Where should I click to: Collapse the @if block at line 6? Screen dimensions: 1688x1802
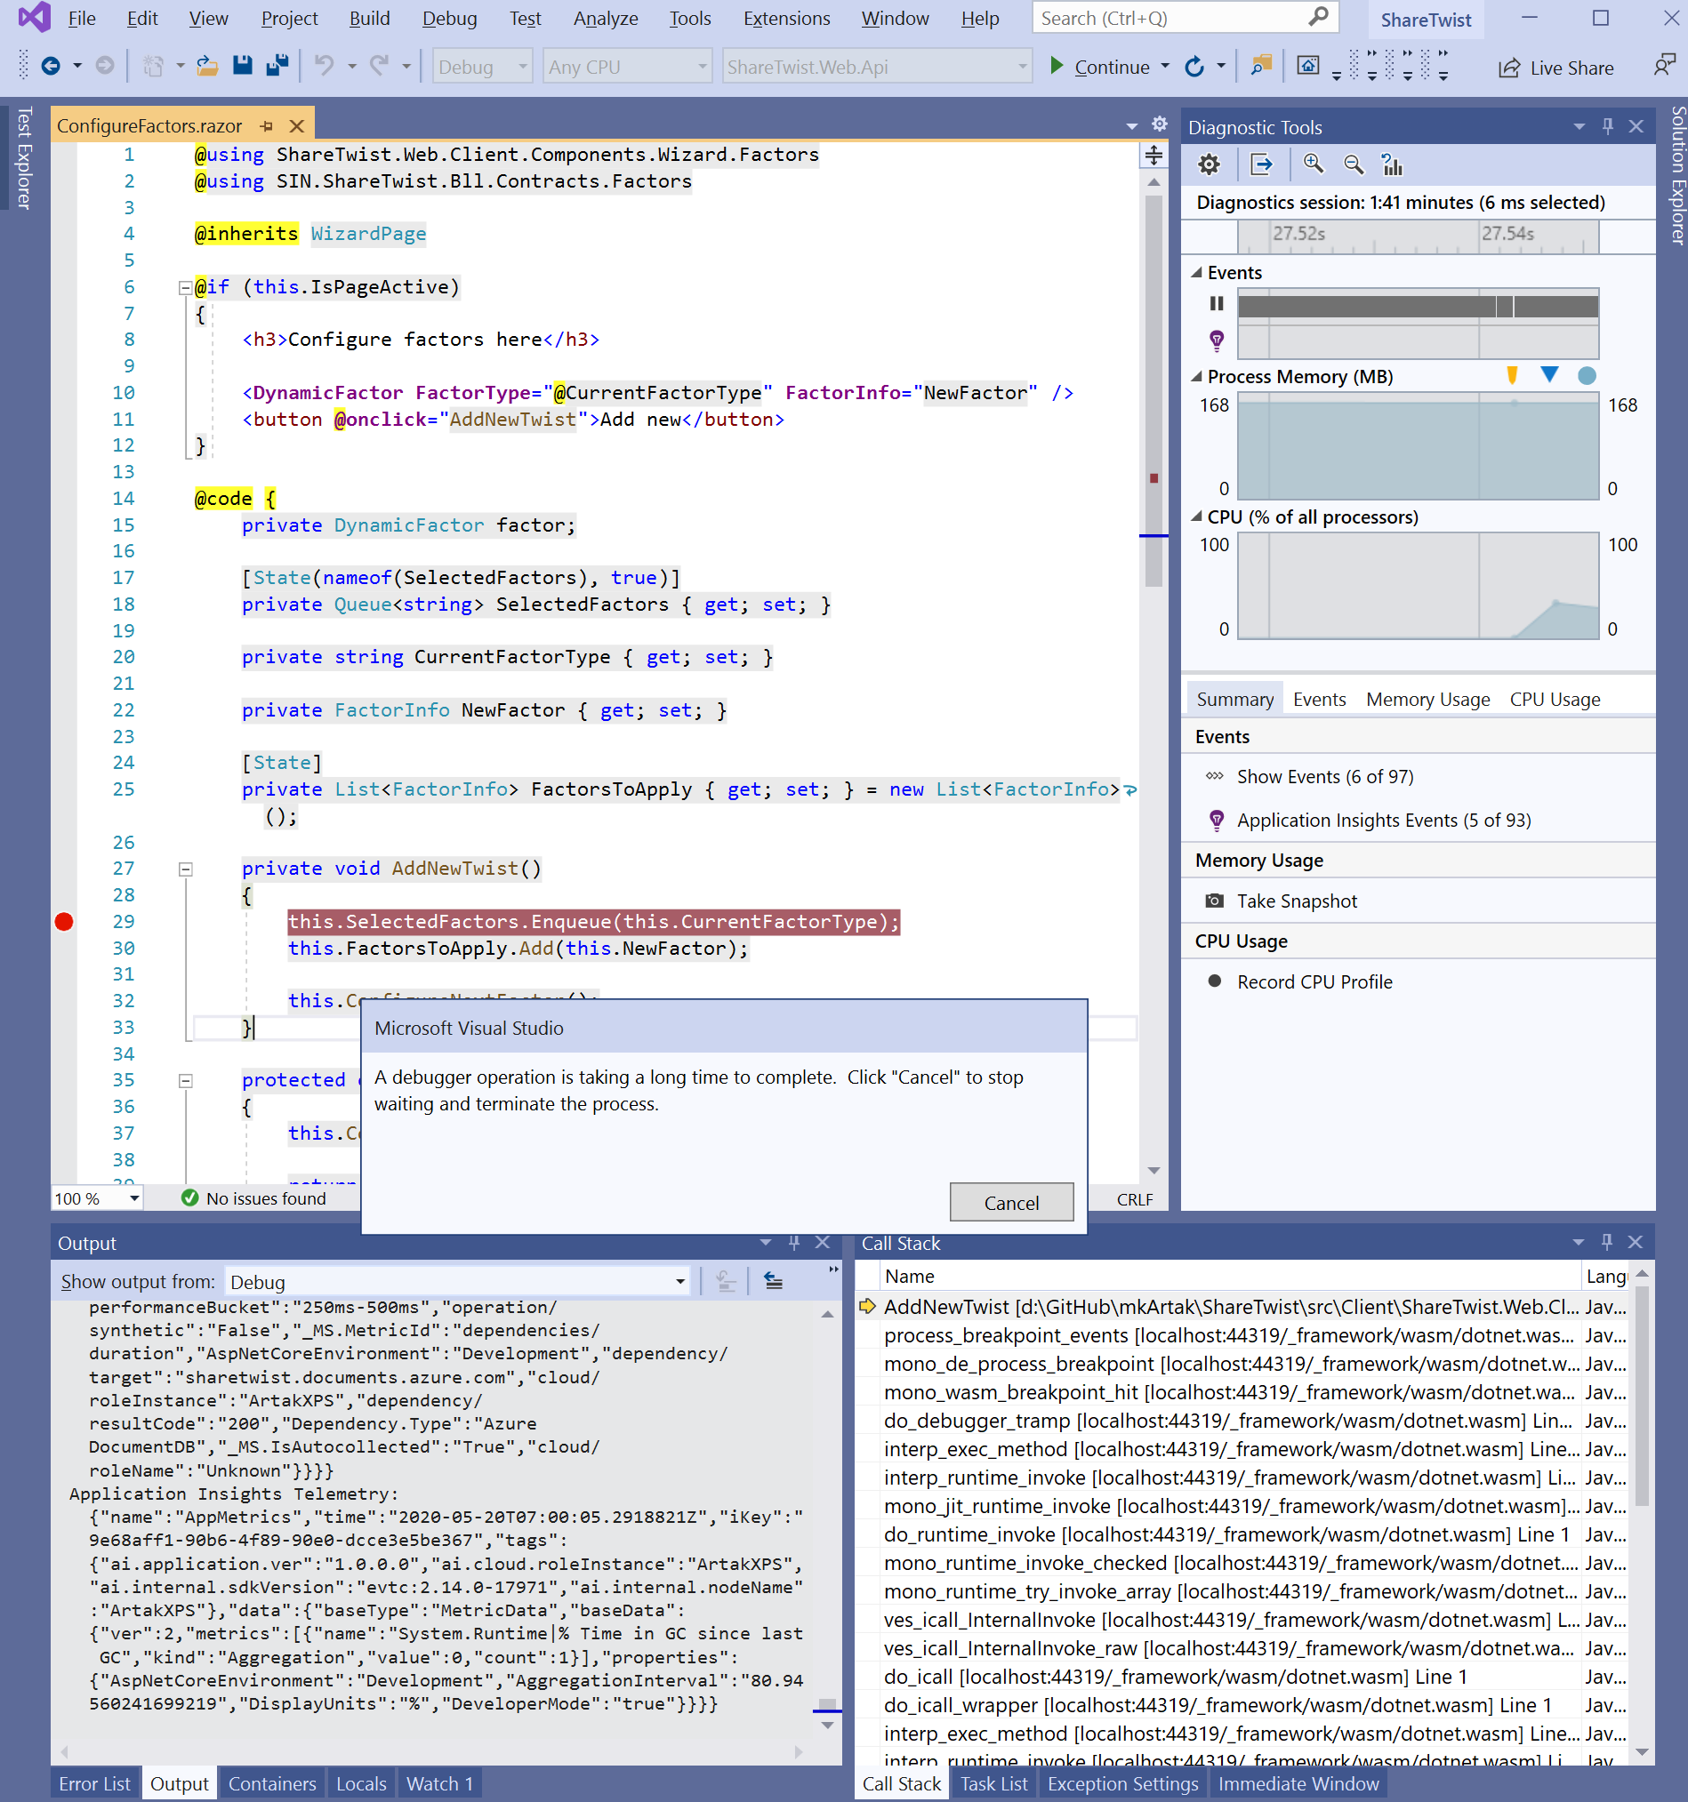(185, 288)
